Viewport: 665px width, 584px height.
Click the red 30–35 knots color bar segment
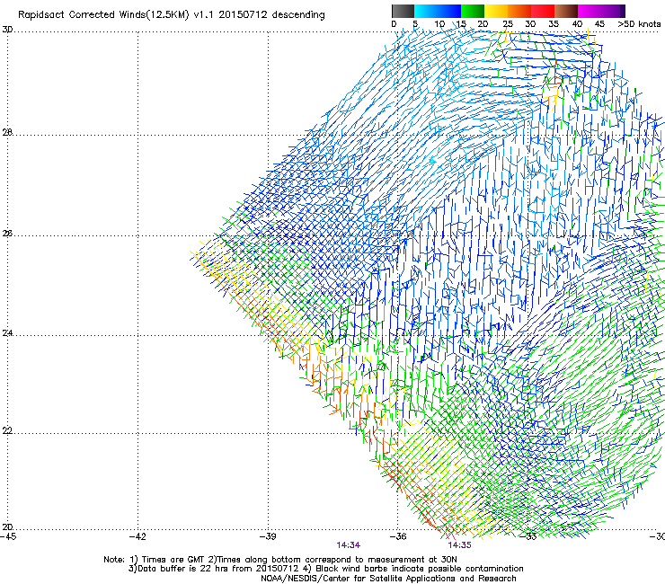coord(543,11)
